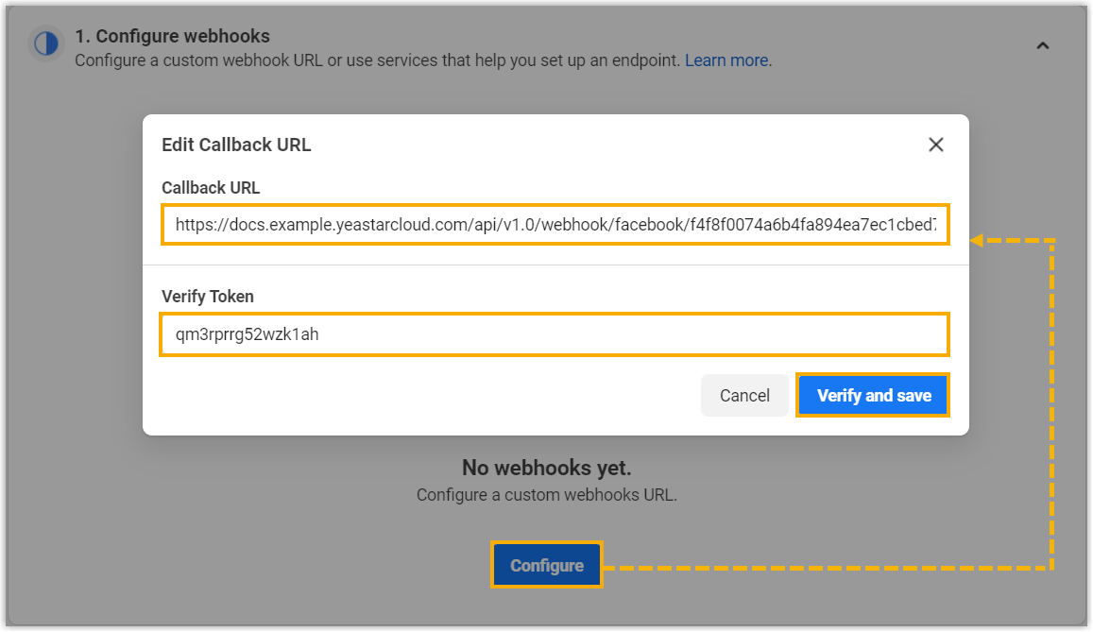Viewport: 1093px width, 632px height.
Task: Focus the Verify Token input box
Action: tap(555, 334)
